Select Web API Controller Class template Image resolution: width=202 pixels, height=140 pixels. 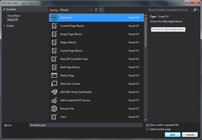[x=96, y=59]
